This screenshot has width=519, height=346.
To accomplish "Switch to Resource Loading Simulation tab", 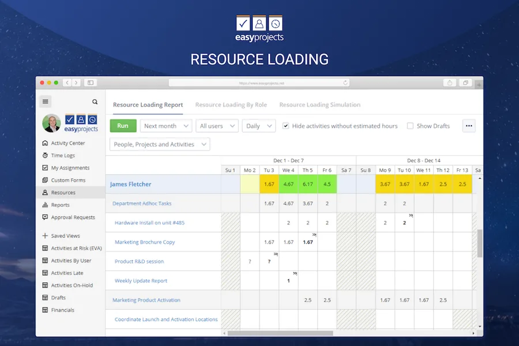I will (319, 104).
